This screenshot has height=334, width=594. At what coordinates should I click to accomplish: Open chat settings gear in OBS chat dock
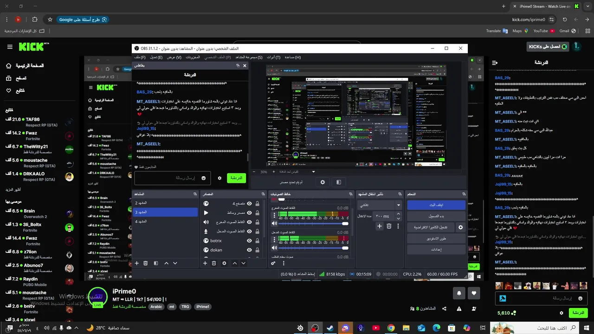(x=220, y=178)
